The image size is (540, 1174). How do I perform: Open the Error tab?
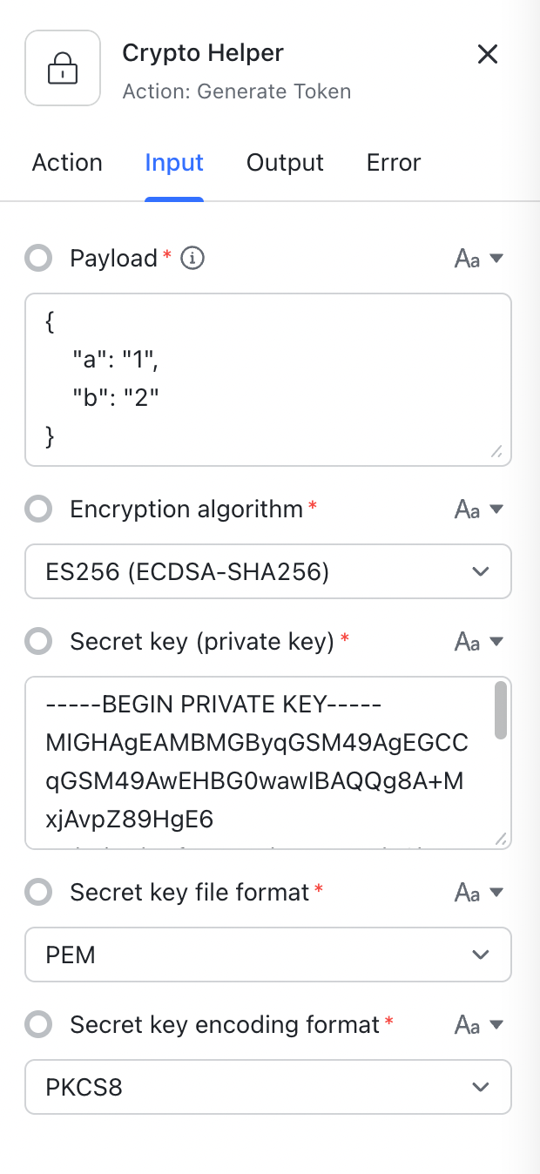click(x=393, y=163)
